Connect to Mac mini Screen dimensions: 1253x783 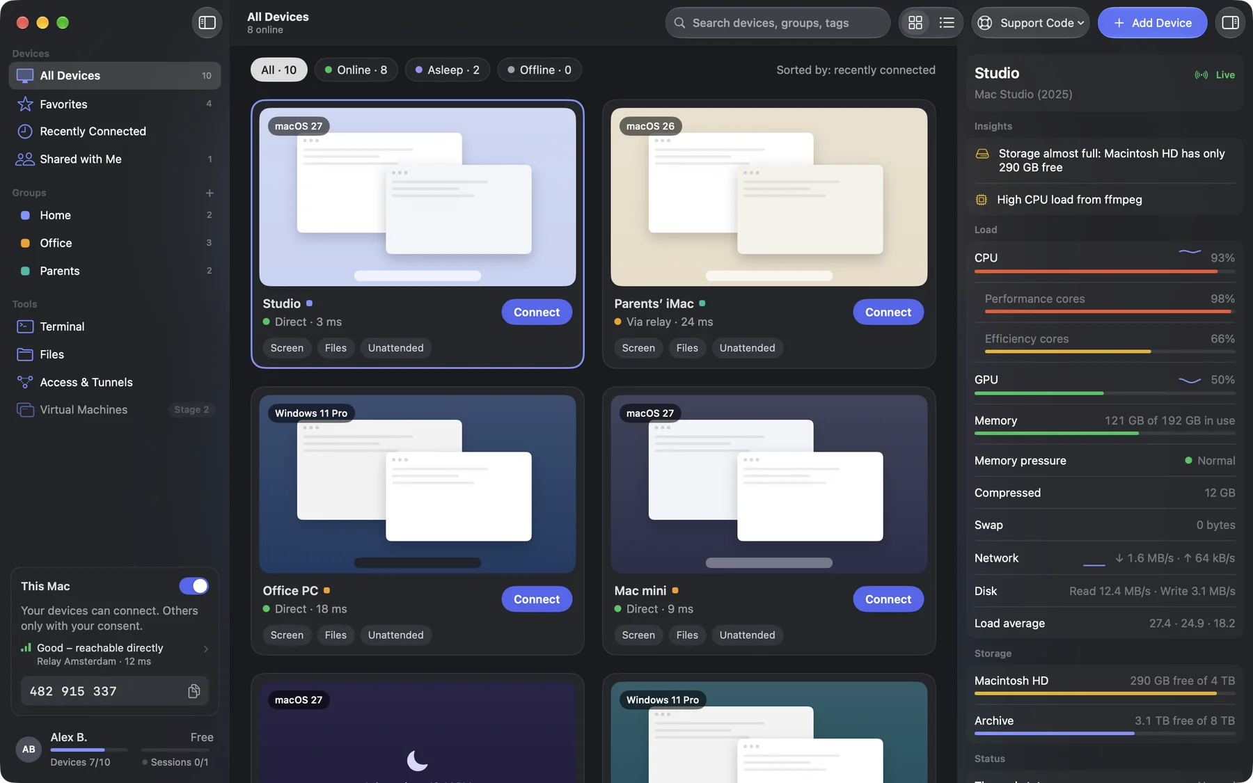(x=888, y=599)
